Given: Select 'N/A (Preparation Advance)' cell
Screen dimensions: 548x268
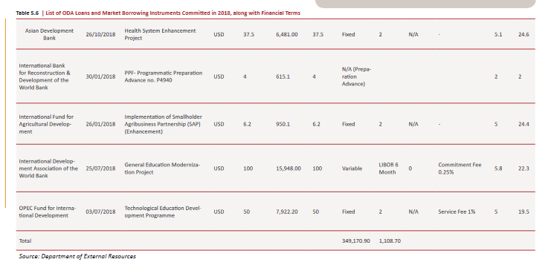Looking at the screenshot, I should pyautogui.click(x=356, y=76).
